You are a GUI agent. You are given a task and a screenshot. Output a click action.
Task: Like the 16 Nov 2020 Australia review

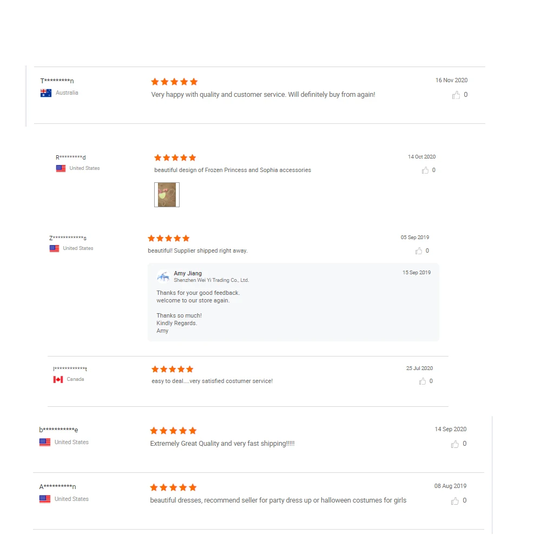456,95
